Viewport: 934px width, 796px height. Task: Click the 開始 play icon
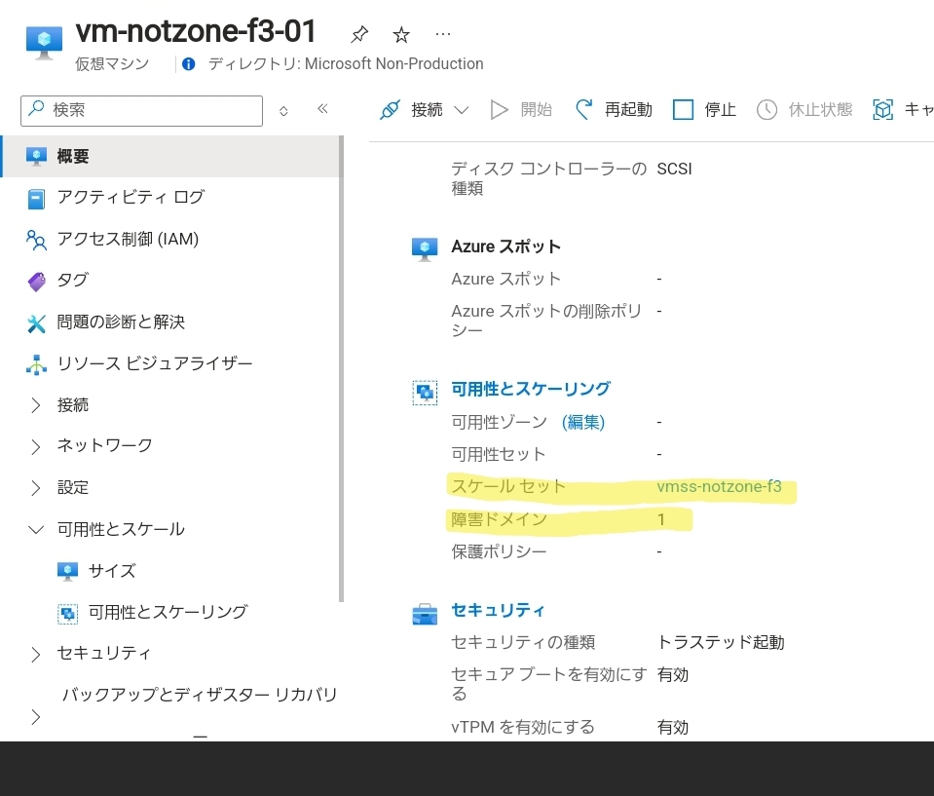[x=500, y=110]
